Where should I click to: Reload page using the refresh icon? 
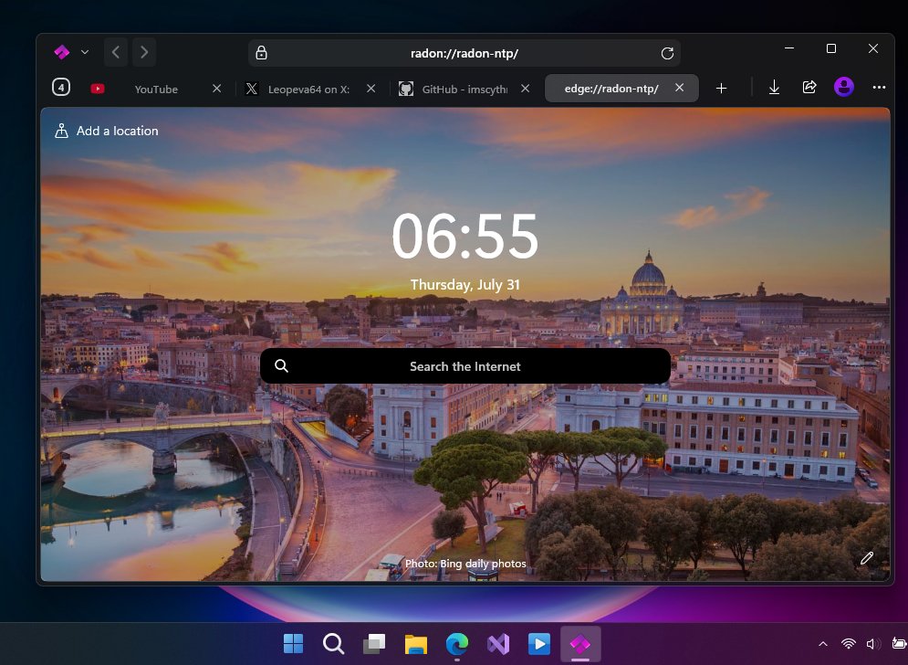667,53
